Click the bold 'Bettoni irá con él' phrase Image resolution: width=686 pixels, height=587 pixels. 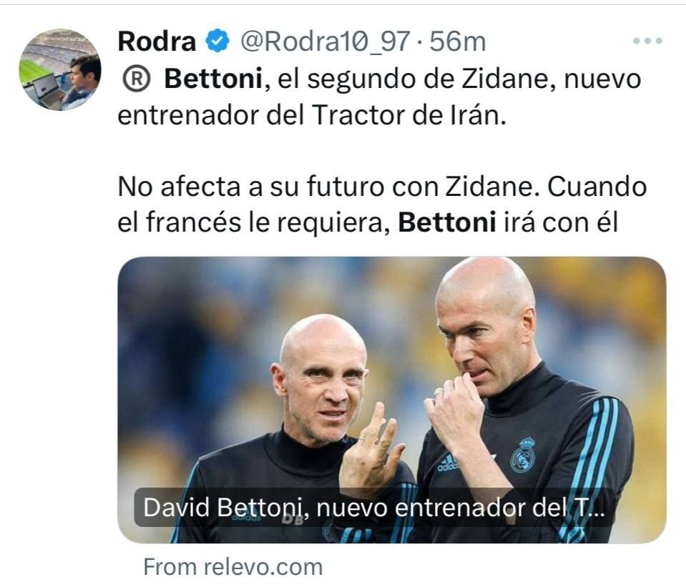click(507, 222)
